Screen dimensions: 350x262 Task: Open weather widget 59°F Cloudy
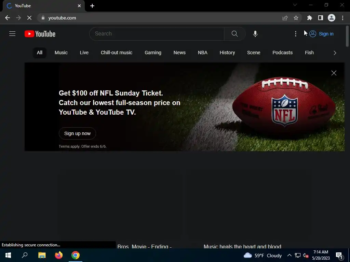(x=262, y=255)
